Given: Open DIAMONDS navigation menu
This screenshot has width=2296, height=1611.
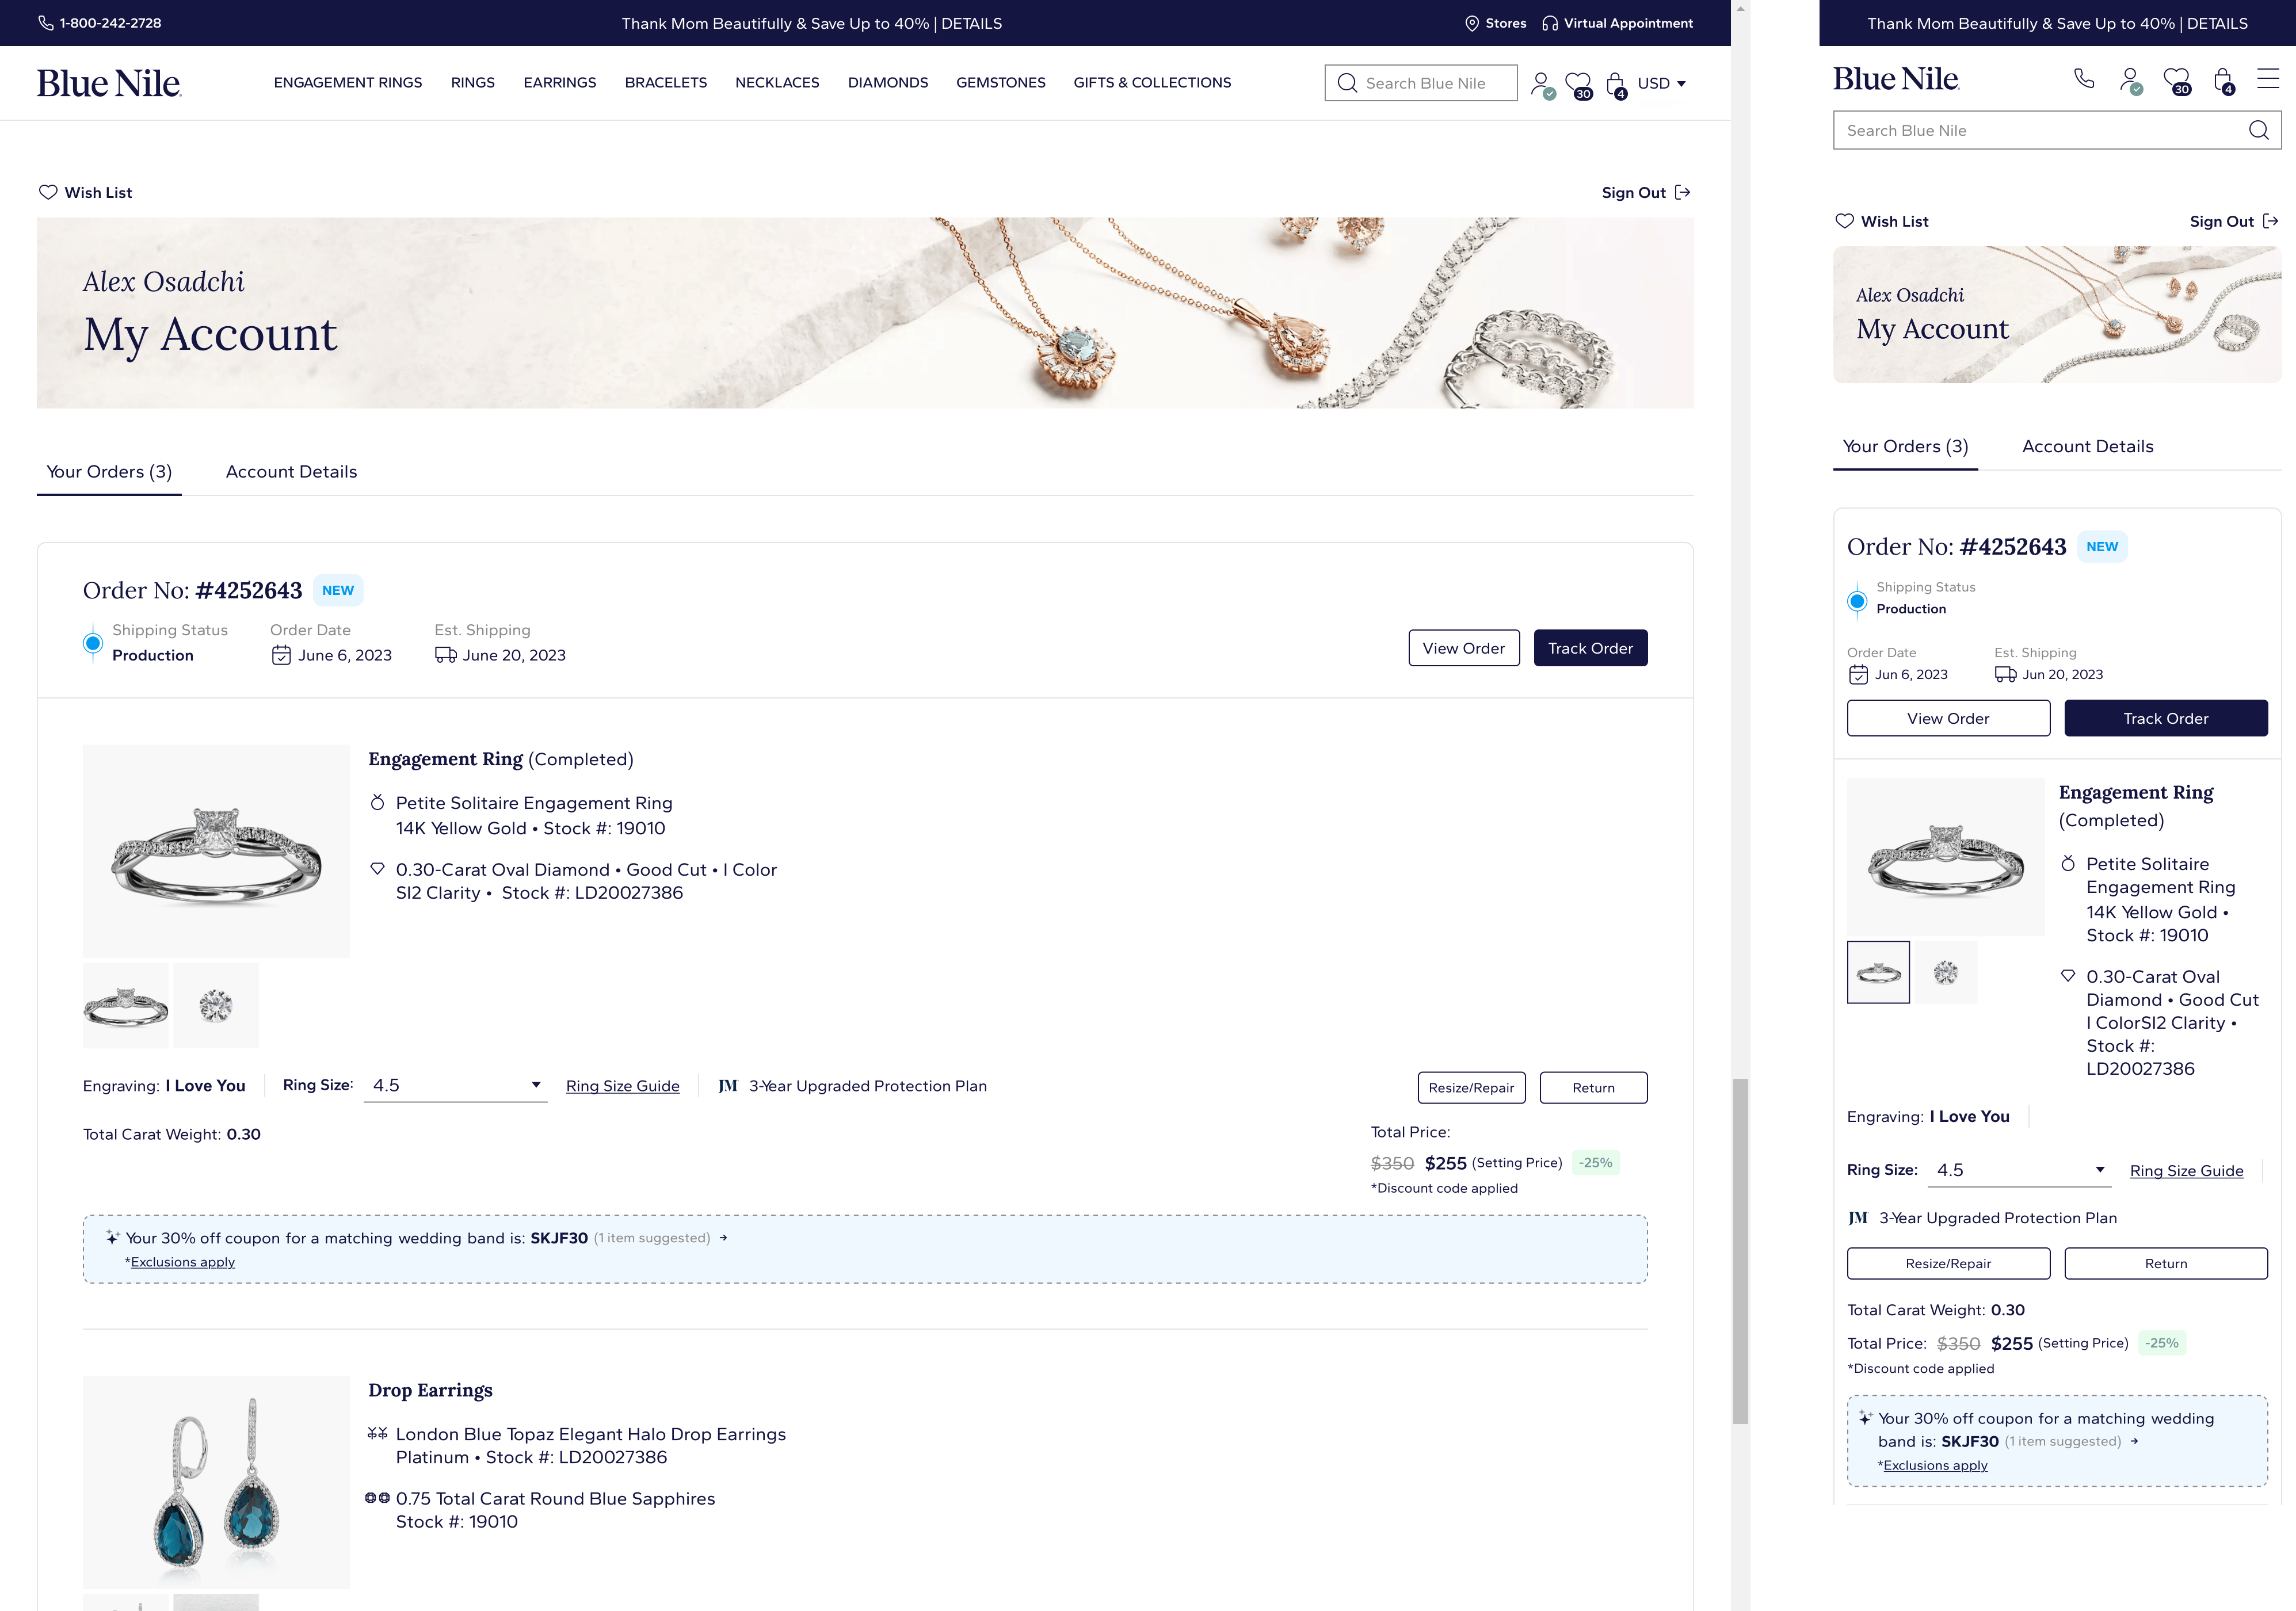Looking at the screenshot, I should point(888,83).
